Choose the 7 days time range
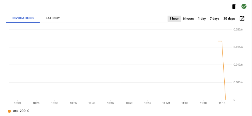The image size is (252, 116). (215, 19)
